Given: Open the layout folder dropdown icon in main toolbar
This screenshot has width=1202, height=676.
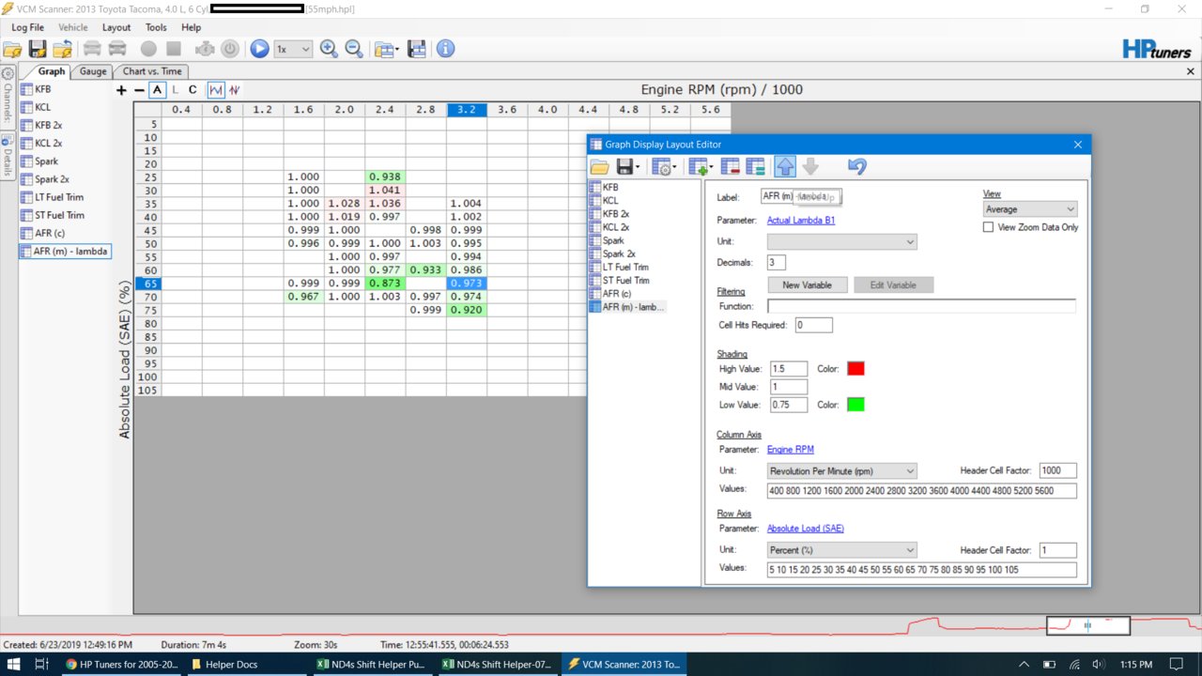Looking at the screenshot, I should (x=386, y=49).
